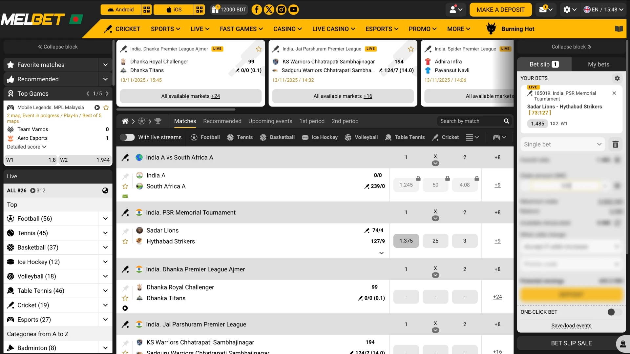Delete the bet using the trash icon
Image resolution: width=630 pixels, height=354 pixels.
[x=615, y=144]
